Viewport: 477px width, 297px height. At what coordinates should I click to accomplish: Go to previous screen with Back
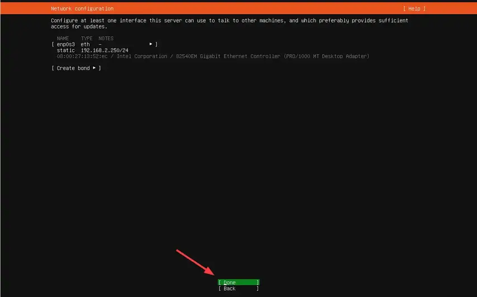tap(238, 289)
